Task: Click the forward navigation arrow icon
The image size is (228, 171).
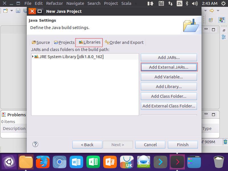Action: coord(212,11)
